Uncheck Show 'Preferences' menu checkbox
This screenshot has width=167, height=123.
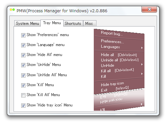tap(23, 35)
